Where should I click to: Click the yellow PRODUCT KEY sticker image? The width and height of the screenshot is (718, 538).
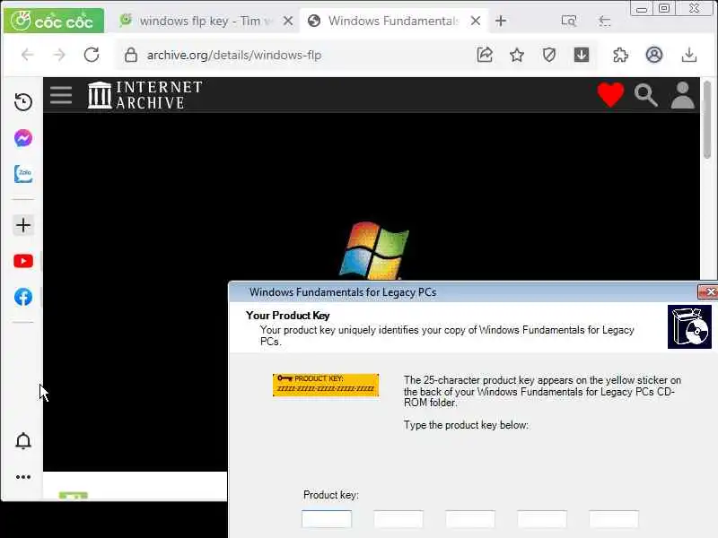[x=326, y=385]
